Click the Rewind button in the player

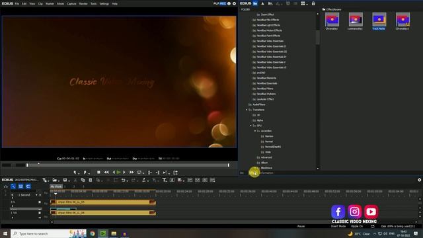(106, 172)
